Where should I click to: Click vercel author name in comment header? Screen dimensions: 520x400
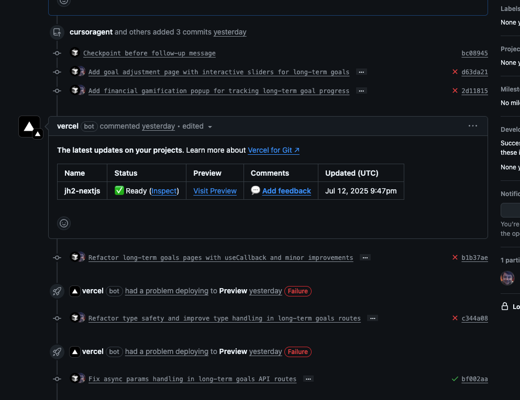68,126
